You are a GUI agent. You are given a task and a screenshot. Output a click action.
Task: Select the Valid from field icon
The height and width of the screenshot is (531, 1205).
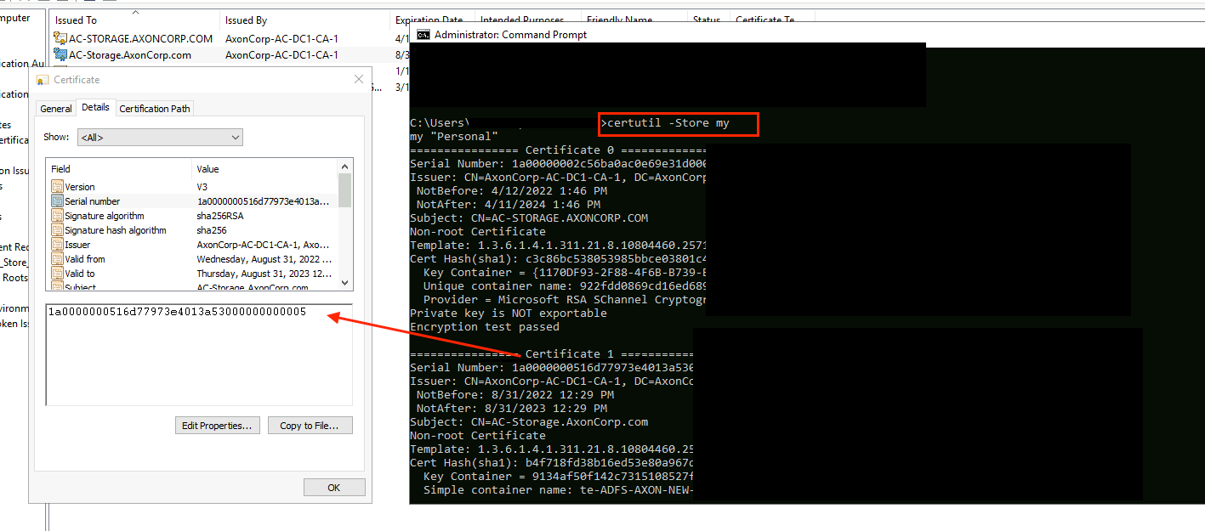56,258
